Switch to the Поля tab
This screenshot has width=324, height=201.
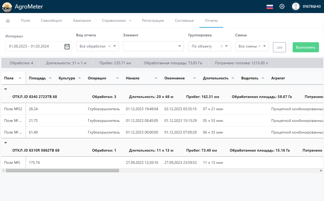(x=25, y=20)
